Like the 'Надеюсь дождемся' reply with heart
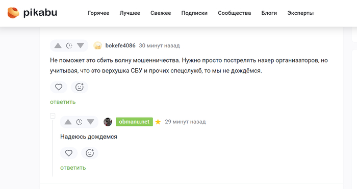The width and height of the screenshot is (357, 189). coord(69,153)
